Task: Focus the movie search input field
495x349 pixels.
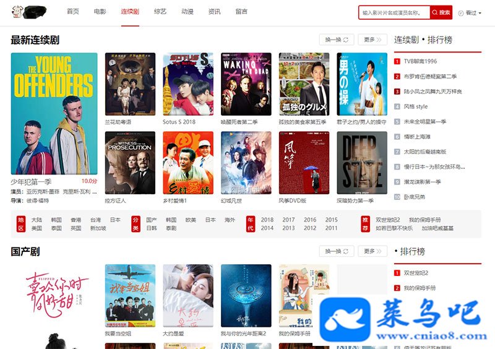Action: pos(394,12)
